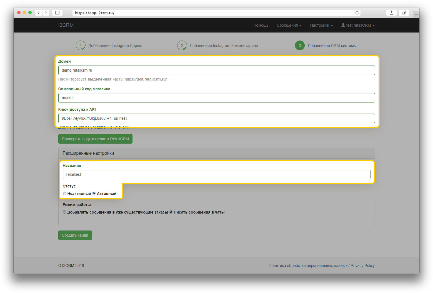Click the Создать канал button
This screenshot has width=433, height=293.
pyautogui.click(x=75, y=235)
